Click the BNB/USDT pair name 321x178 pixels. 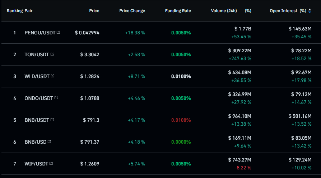point(37,120)
